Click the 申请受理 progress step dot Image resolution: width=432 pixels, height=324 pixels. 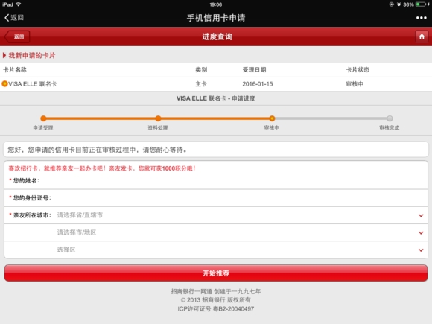[43, 118]
